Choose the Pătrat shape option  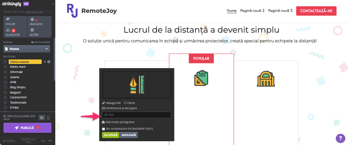129,103
